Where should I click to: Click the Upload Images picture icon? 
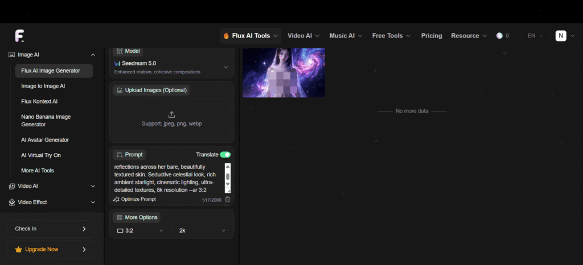(x=120, y=90)
